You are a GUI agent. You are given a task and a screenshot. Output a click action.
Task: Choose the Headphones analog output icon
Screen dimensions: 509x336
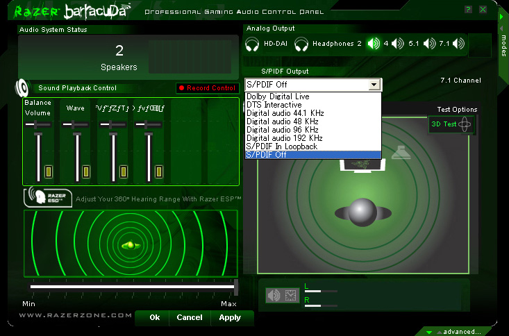(x=301, y=44)
